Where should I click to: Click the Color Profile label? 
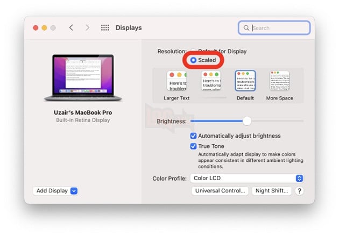click(169, 178)
